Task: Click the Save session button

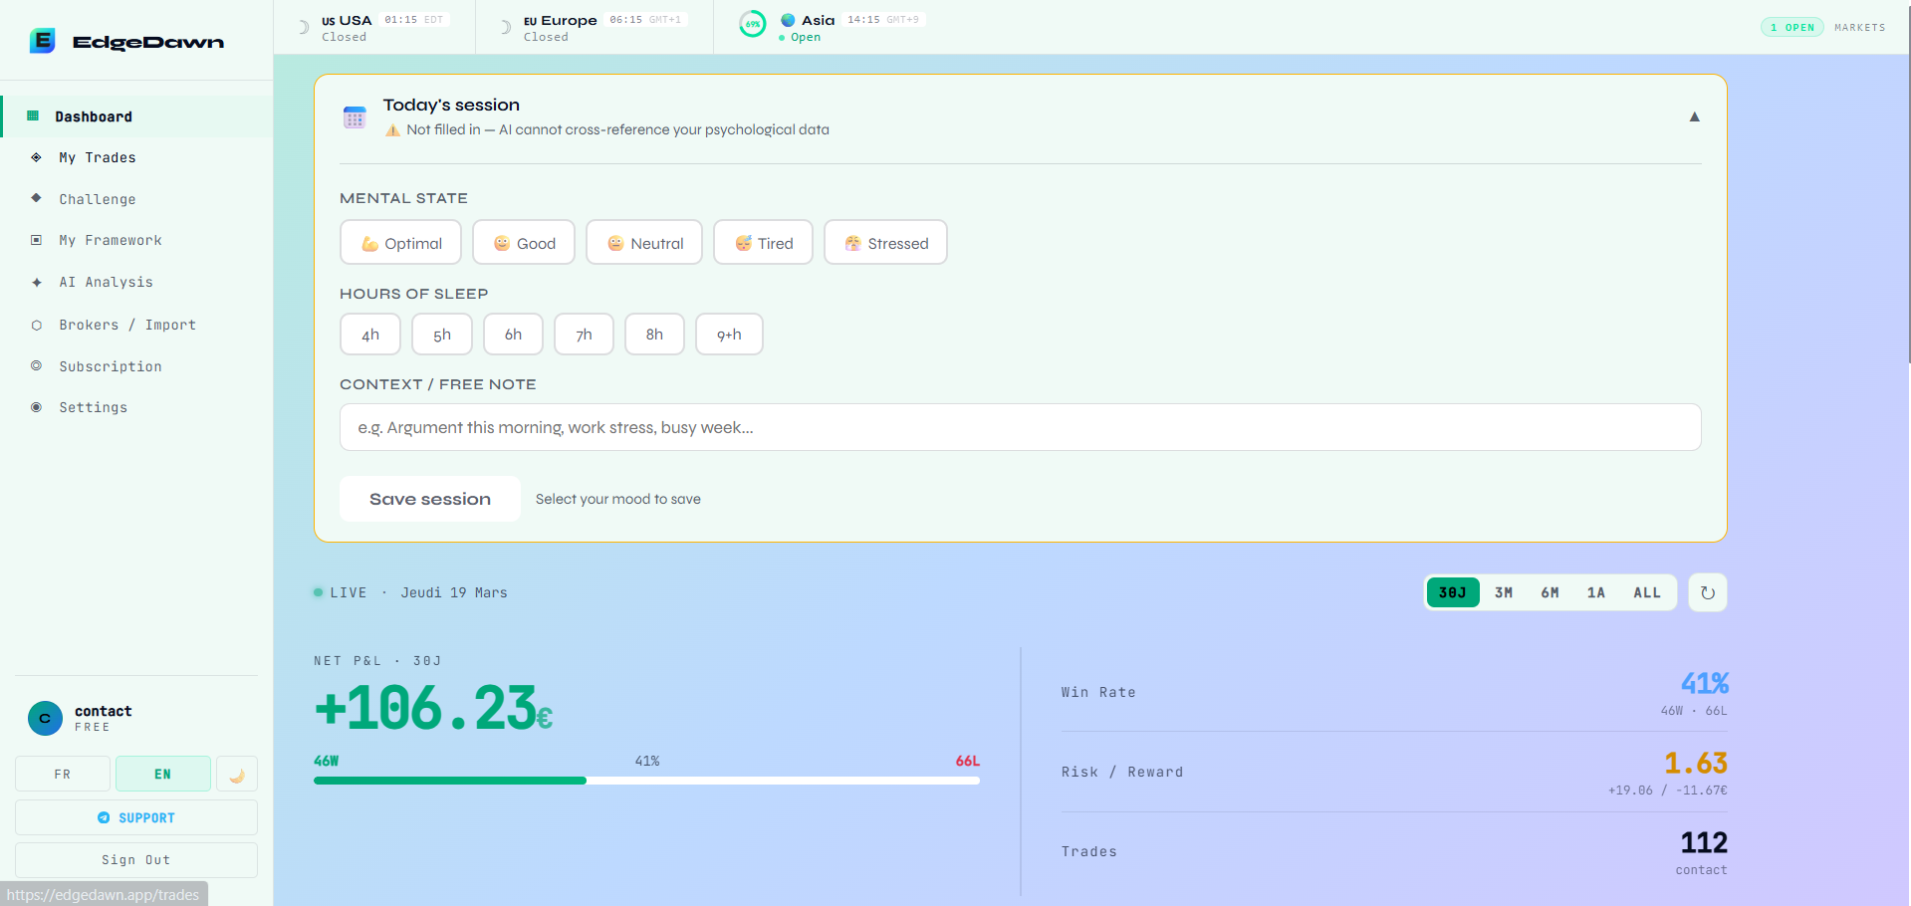Action: click(x=430, y=499)
